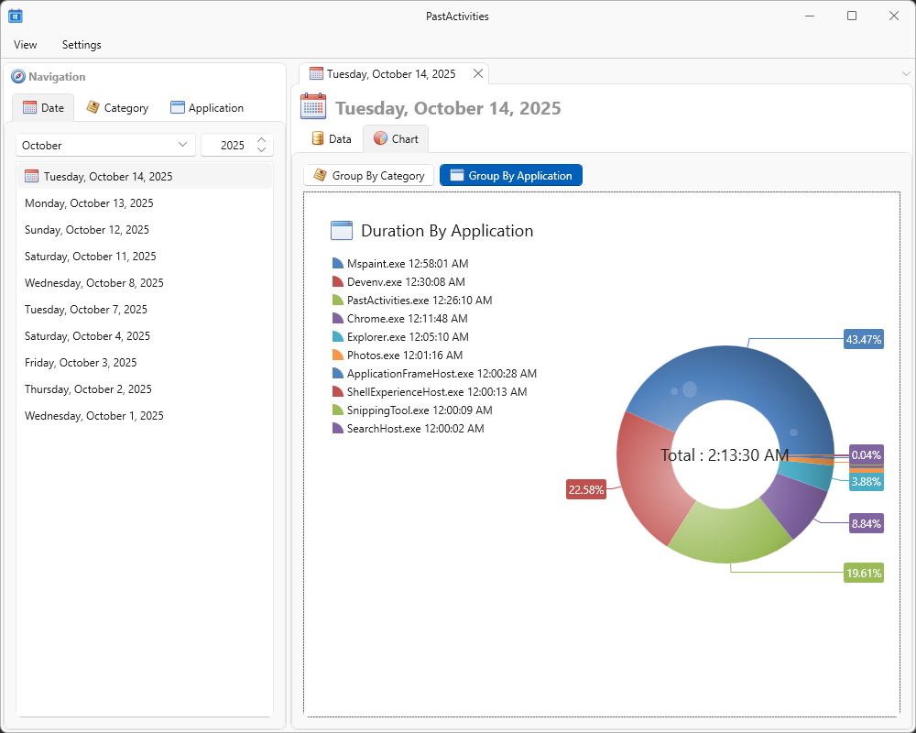Screen dimensions: 916x733
Task: Toggle Group By Category view
Action: click(x=369, y=176)
